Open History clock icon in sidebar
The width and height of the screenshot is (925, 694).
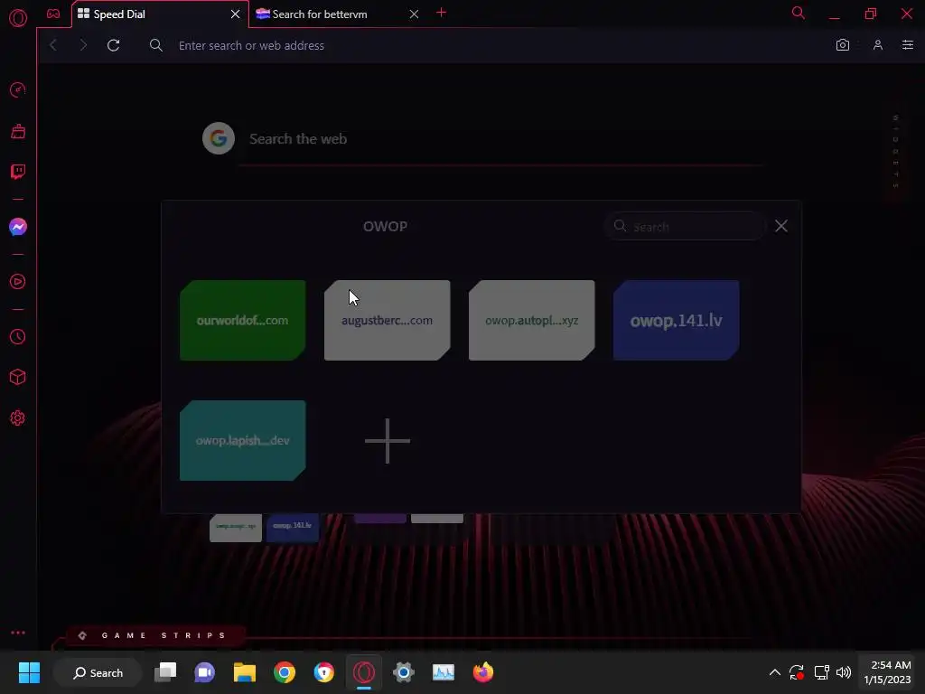(x=18, y=336)
